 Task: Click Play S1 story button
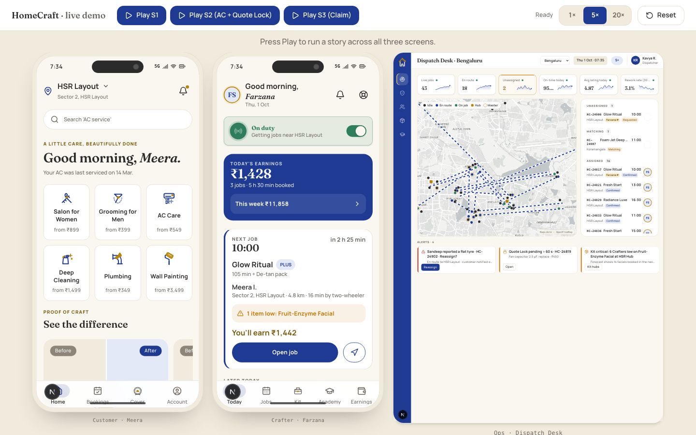click(x=142, y=15)
